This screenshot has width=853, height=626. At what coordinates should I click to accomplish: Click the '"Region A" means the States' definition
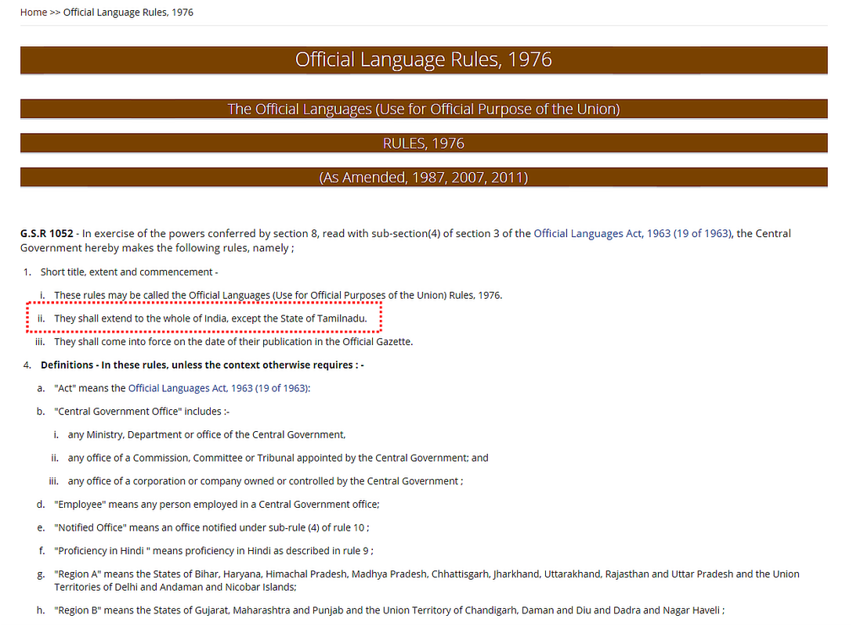426,581
